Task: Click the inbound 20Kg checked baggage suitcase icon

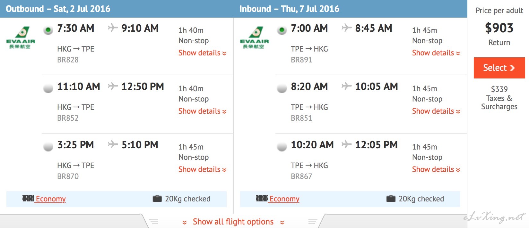Action: (x=391, y=199)
